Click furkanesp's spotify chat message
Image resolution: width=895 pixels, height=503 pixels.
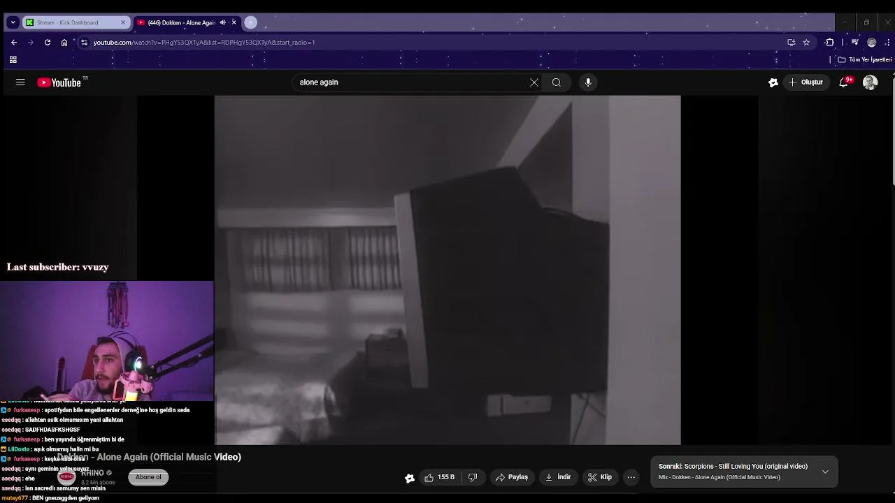click(x=96, y=410)
